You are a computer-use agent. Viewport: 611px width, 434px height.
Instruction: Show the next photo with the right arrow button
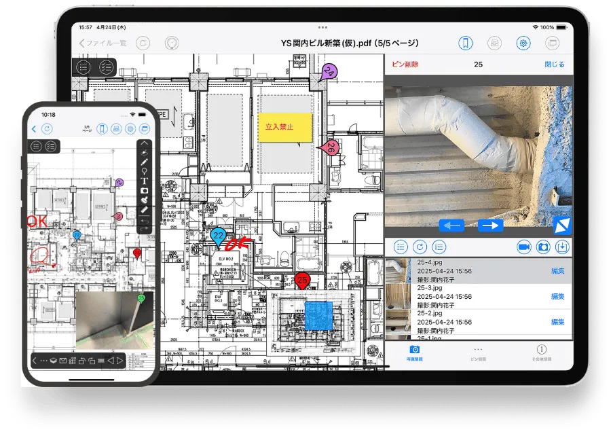pos(491,225)
